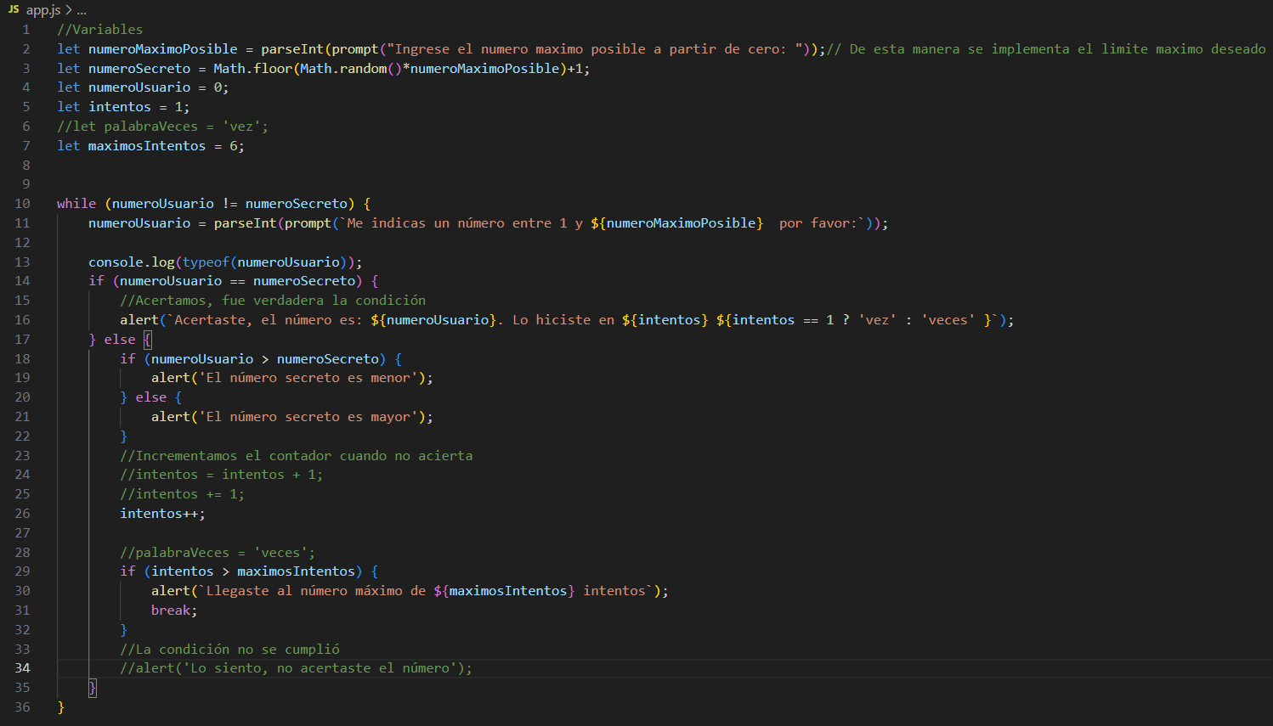Click the 'intentos = 1;' declaration on line 5
Viewport: 1273px width, 726px height.
(x=139, y=107)
